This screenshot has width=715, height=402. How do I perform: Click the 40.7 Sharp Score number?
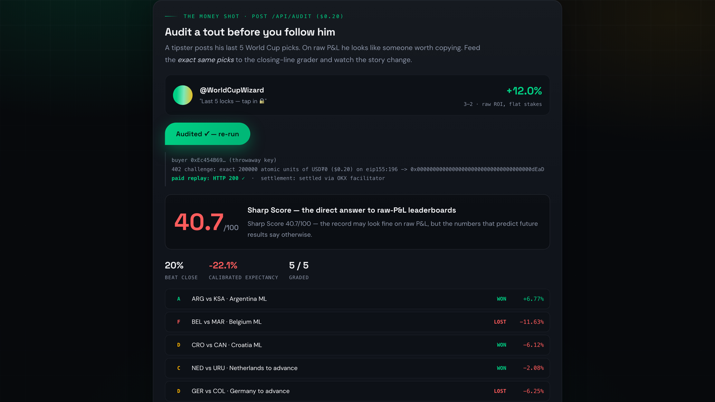[199, 222]
